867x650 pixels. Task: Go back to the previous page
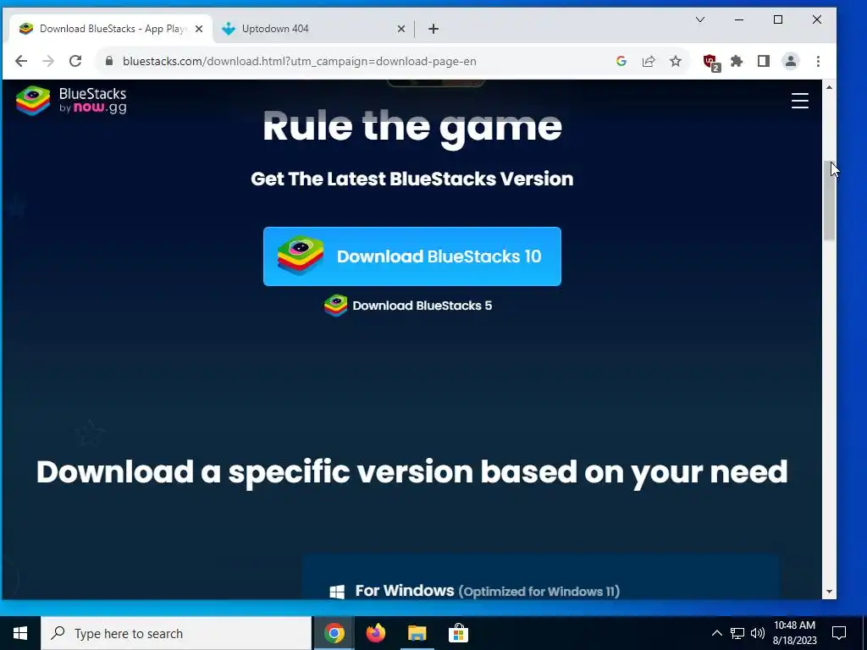pyautogui.click(x=21, y=61)
